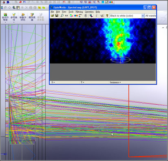Select the magnifying glass zoom tool

pos(62,15)
